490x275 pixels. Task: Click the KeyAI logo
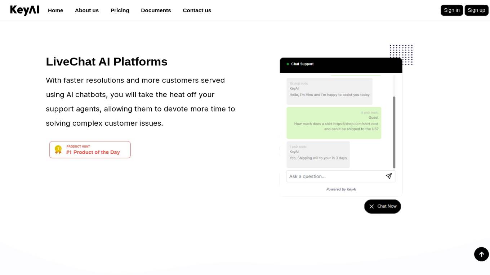[x=24, y=10]
